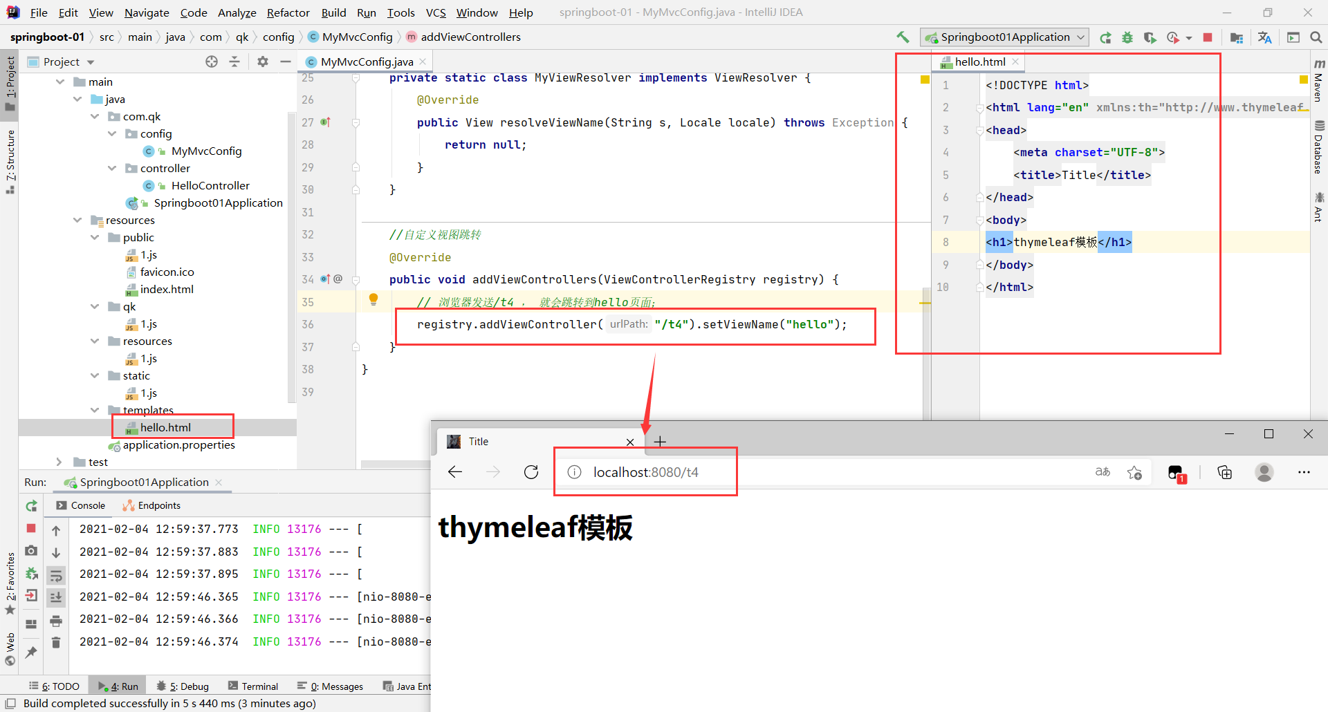Toggle soft-wrap in console
The width and height of the screenshot is (1328, 712).
point(56,576)
